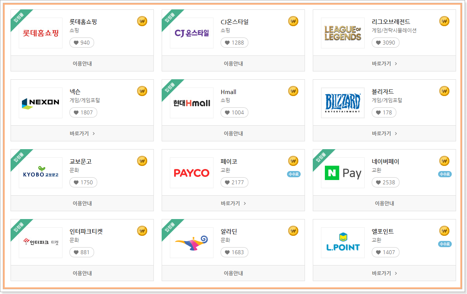Like 네이버페이 via its 2538 heart
Screen dimensions: 467x294
click(x=385, y=182)
